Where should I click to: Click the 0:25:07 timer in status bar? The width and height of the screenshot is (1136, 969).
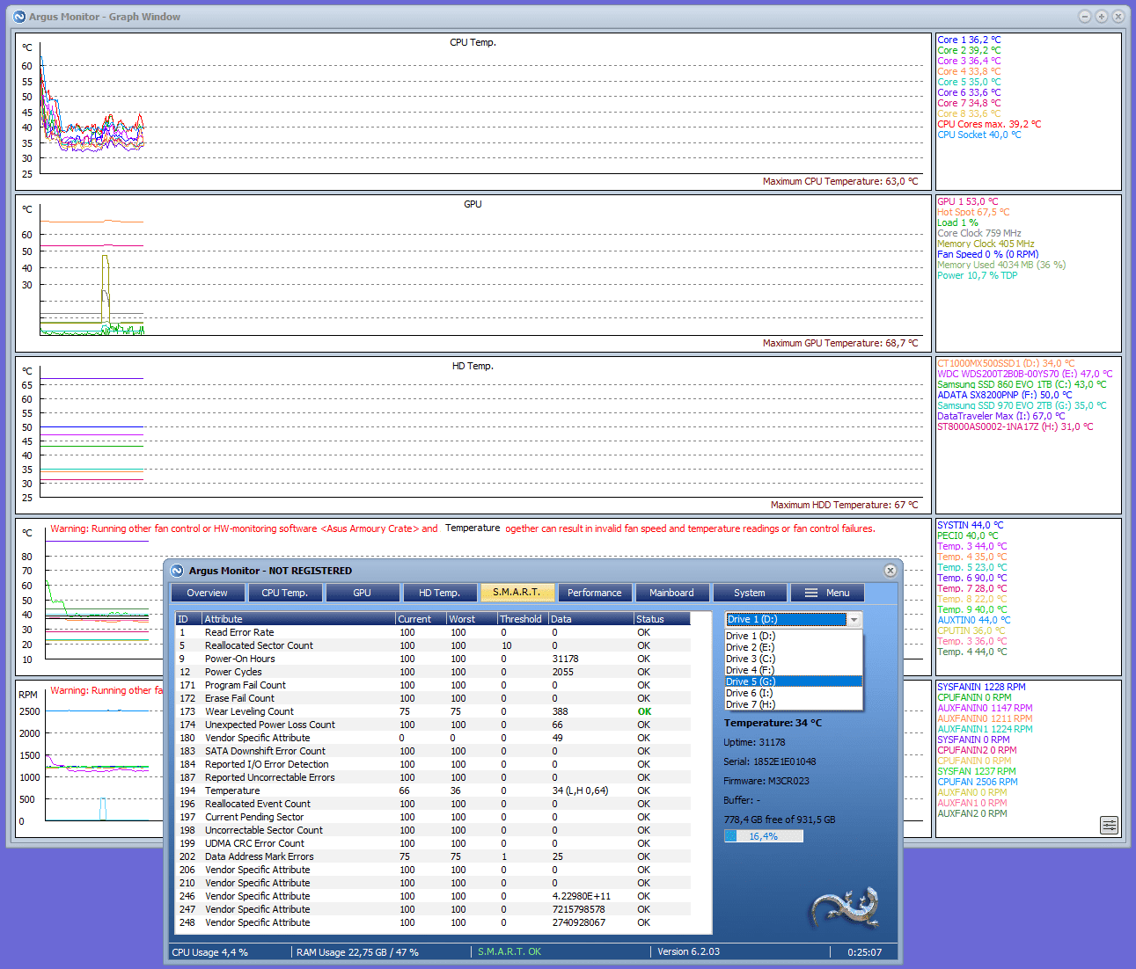tap(864, 952)
